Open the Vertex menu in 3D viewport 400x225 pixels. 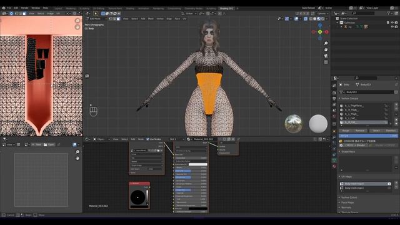160,19
